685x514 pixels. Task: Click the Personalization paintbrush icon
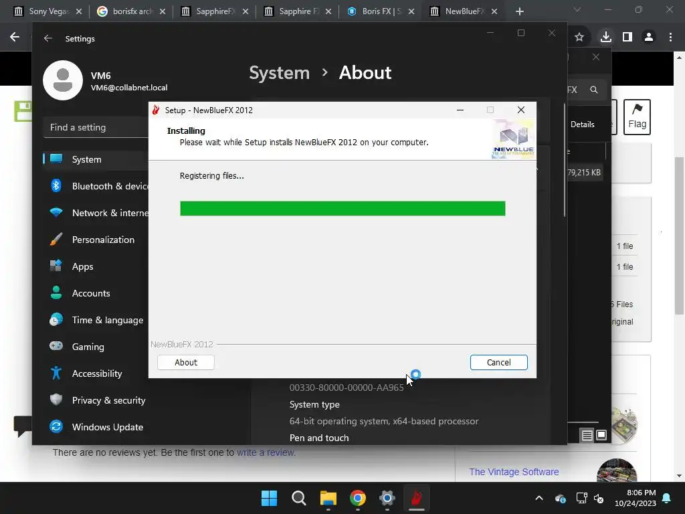[56, 239]
